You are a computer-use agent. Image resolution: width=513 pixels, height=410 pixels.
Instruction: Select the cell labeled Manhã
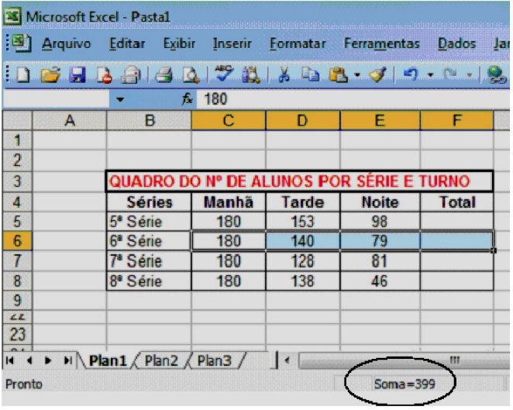(229, 202)
